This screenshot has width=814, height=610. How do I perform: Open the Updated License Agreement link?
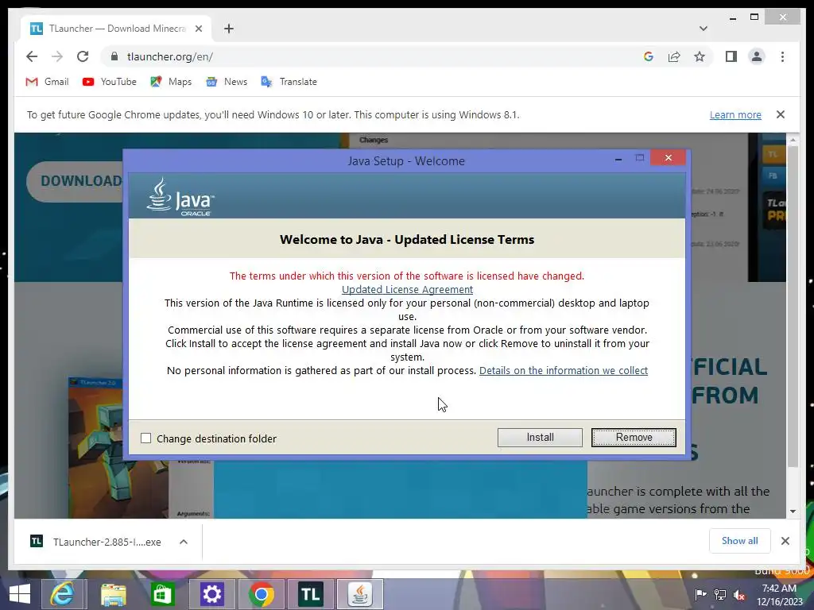tap(407, 289)
